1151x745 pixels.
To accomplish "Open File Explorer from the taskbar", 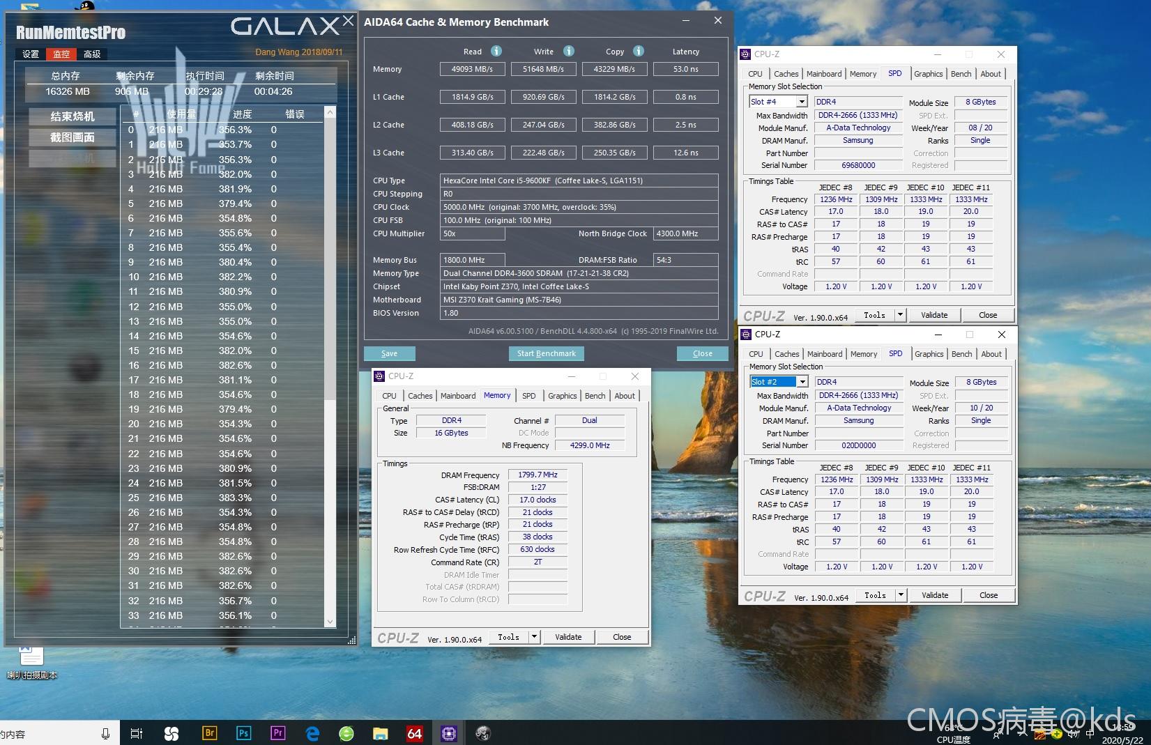I will pos(380,733).
